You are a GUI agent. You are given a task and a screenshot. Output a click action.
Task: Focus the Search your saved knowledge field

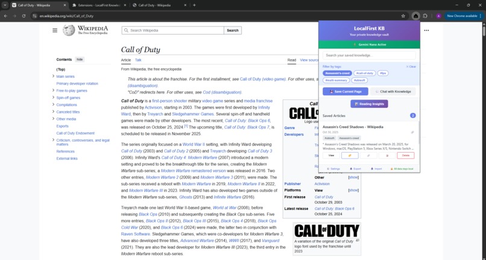click(x=369, y=55)
